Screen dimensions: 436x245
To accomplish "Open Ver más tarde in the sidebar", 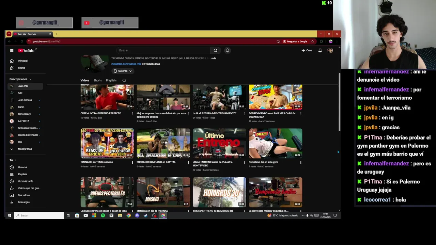I will coord(26,181).
